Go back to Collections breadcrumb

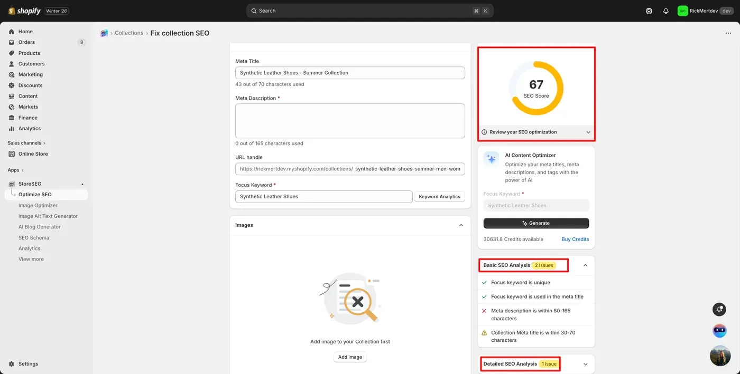(x=129, y=33)
